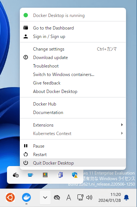This screenshot has height=207, width=137.
Task: Click the Ctrl+カンマ shortcut text
Action: pos(107,49)
